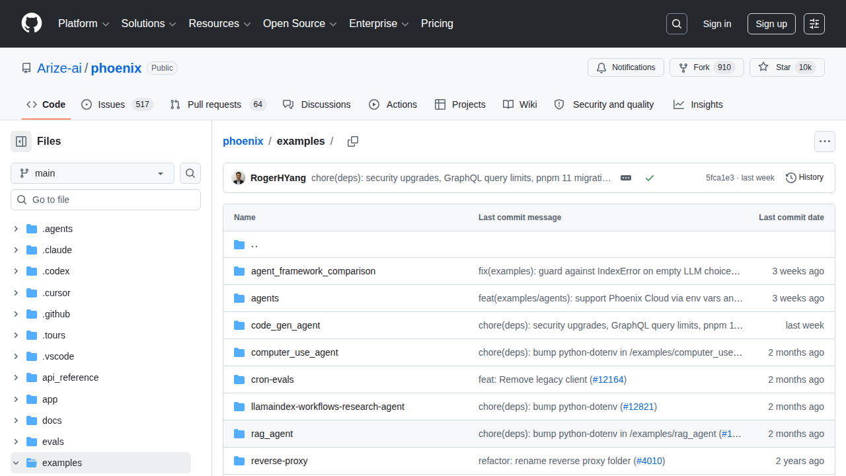846x476 pixels.
Task: Expand the app folder chevron
Action: pyautogui.click(x=16, y=399)
